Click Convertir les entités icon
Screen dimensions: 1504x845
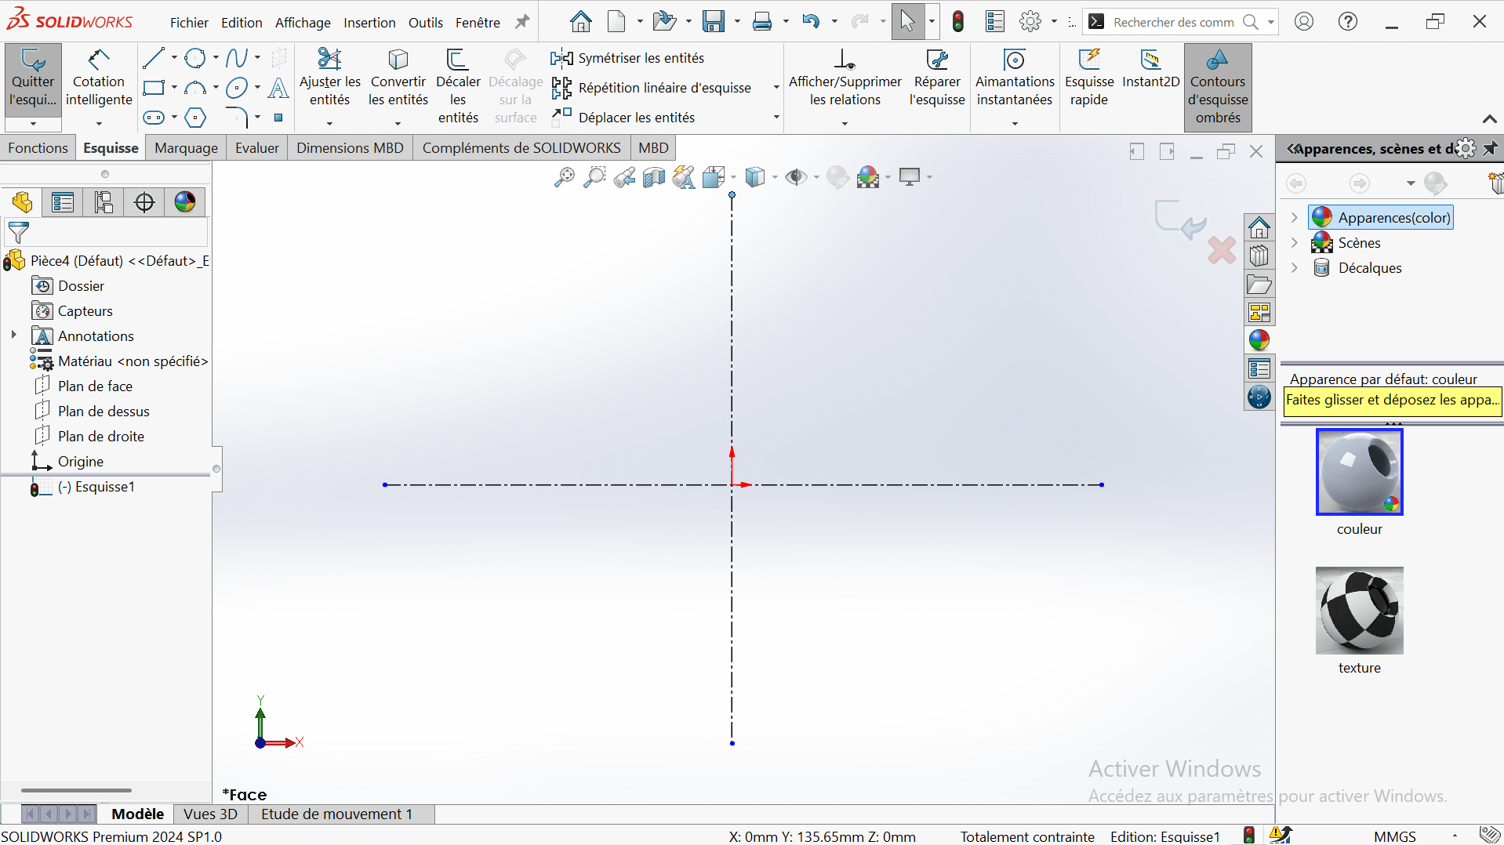click(x=398, y=78)
